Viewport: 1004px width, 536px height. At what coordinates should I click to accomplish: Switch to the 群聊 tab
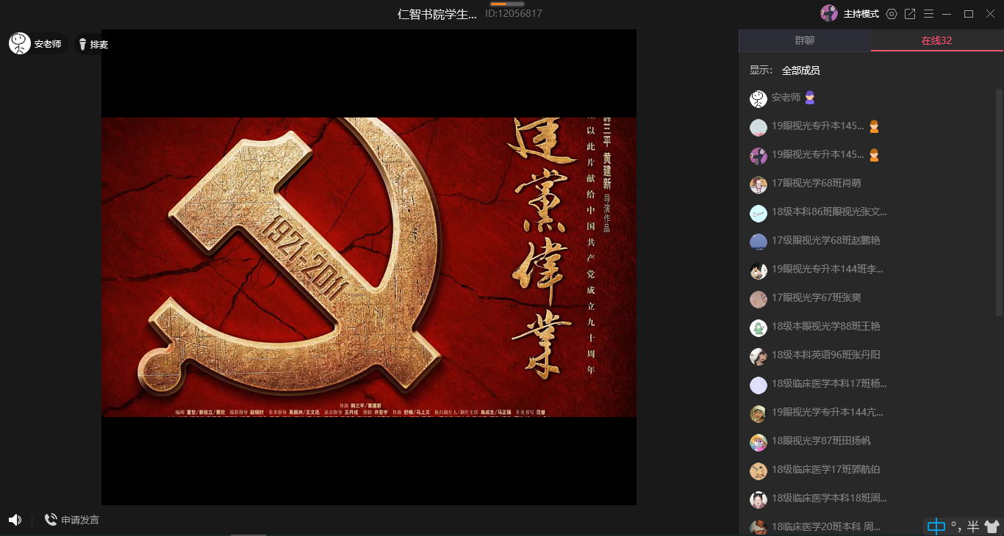[x=805, y=40]
